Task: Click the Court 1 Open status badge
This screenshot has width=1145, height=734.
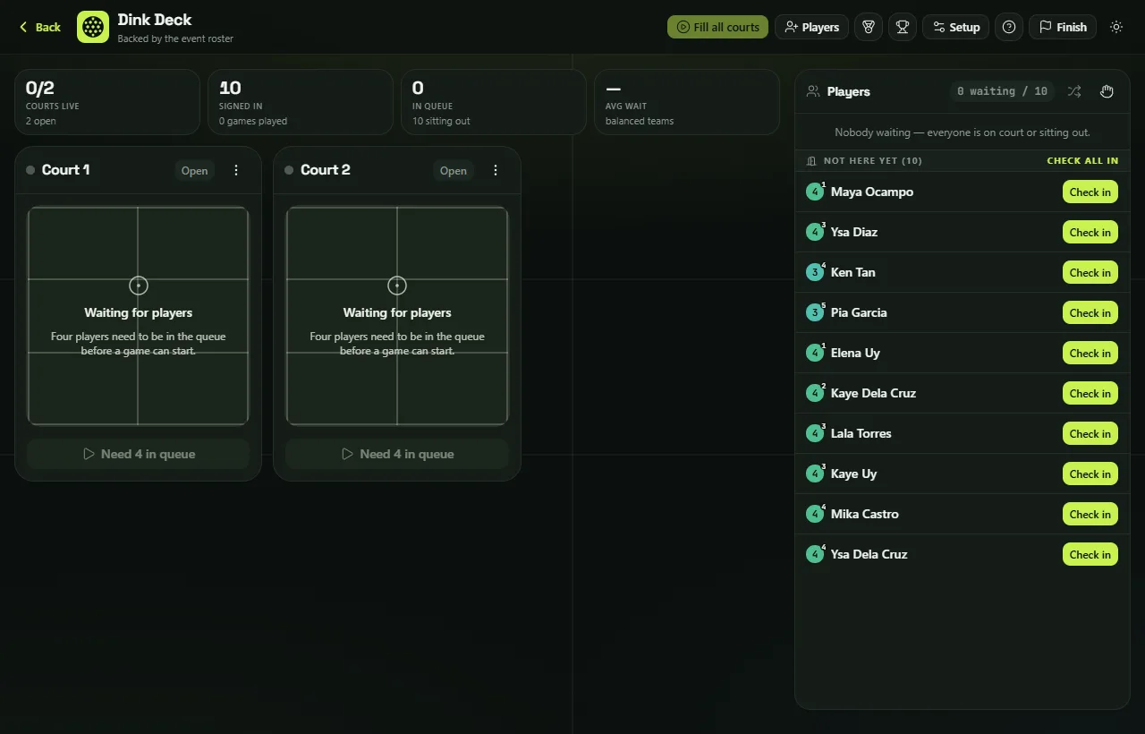Action: click(x=194, y=170)
